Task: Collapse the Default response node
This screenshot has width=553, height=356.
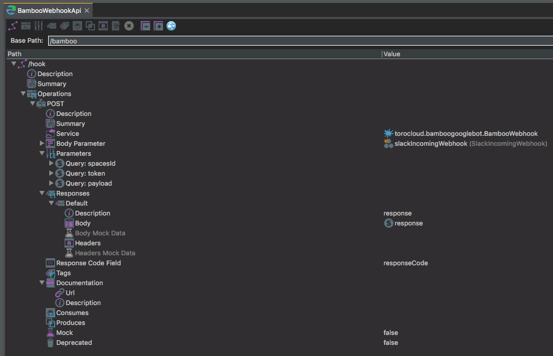Action: coord(51,203)
